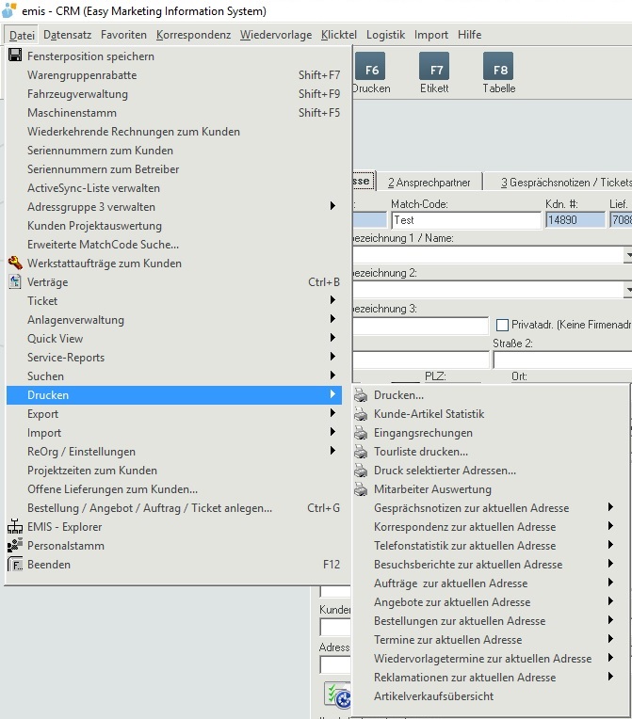Image resolution: width=632 pixels, height=719 pixels.
Task: Click the printer icon next to Eingangsrechnungen
Action: click(361, 432)
